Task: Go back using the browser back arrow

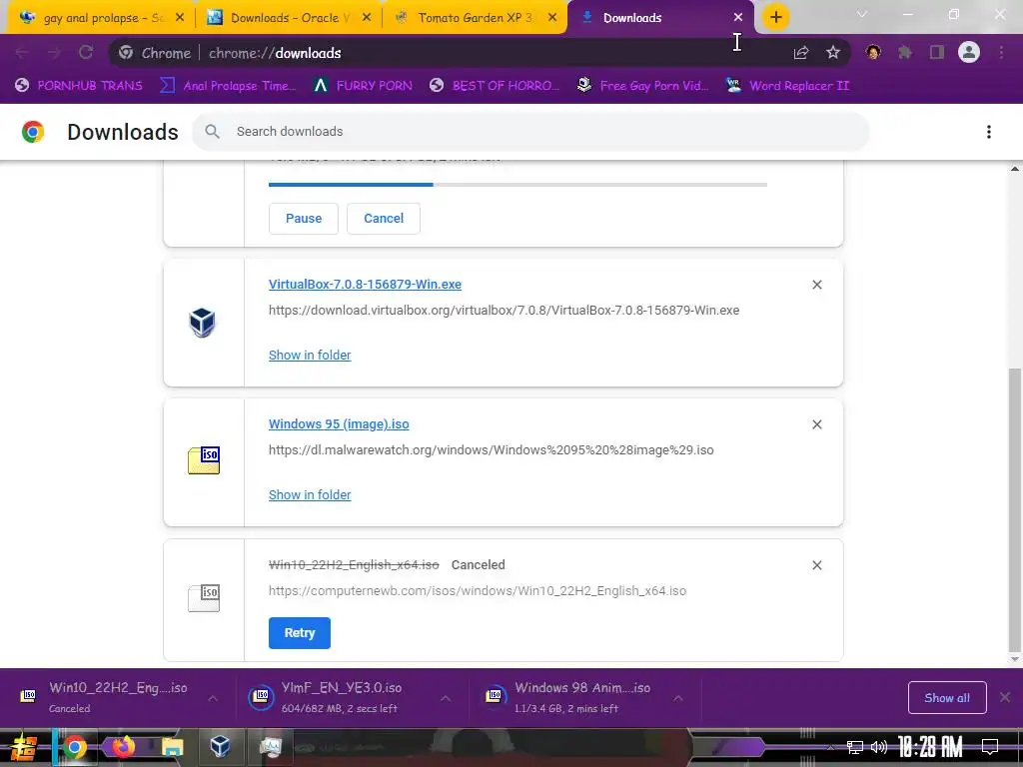Action: coord(22,53)
